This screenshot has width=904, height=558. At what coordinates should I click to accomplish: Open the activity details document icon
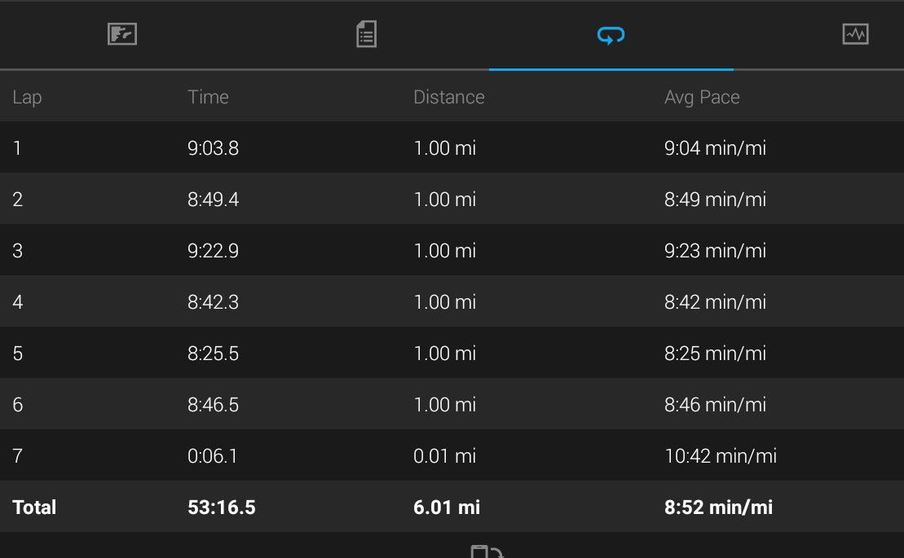click(367, 34)
